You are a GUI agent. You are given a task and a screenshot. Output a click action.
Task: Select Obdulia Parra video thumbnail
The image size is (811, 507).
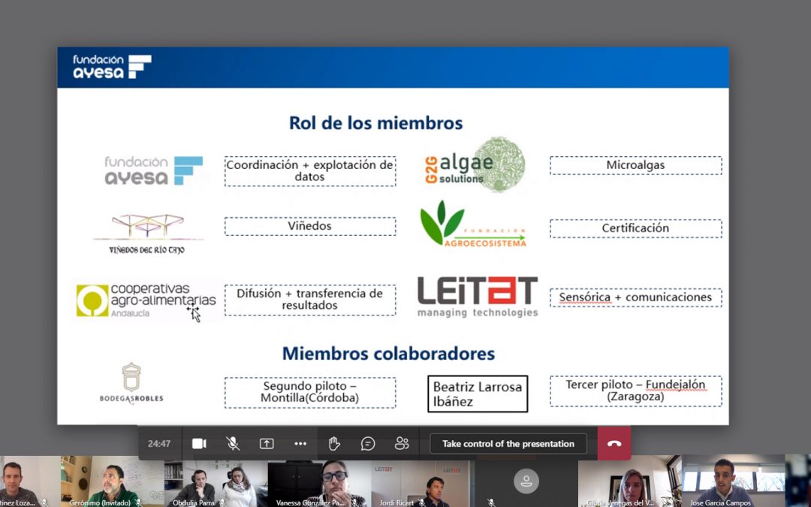216,481
